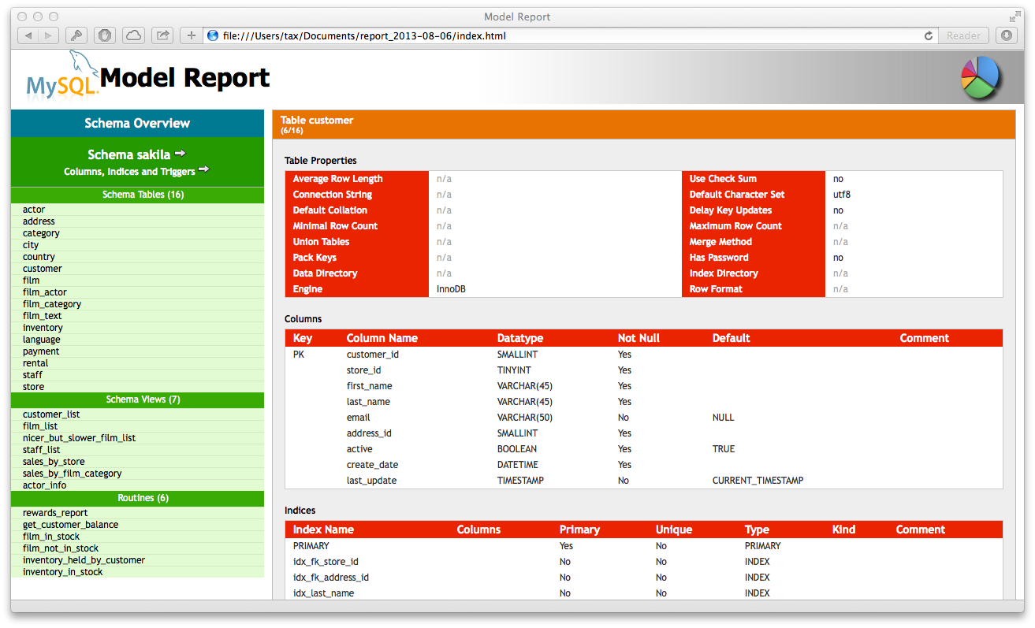
Task: Click the browser back arrow
Action: pos(28,35)
